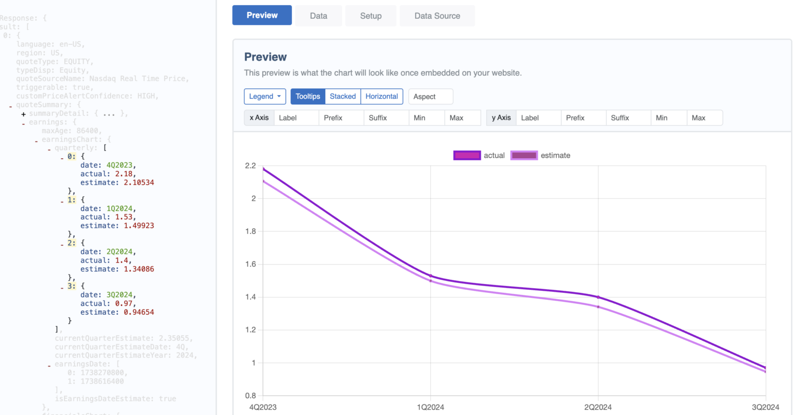This screenshot has width=802, height=415.
Task: Select the estimate value 2.10534
Action: (x=139, y=182)
